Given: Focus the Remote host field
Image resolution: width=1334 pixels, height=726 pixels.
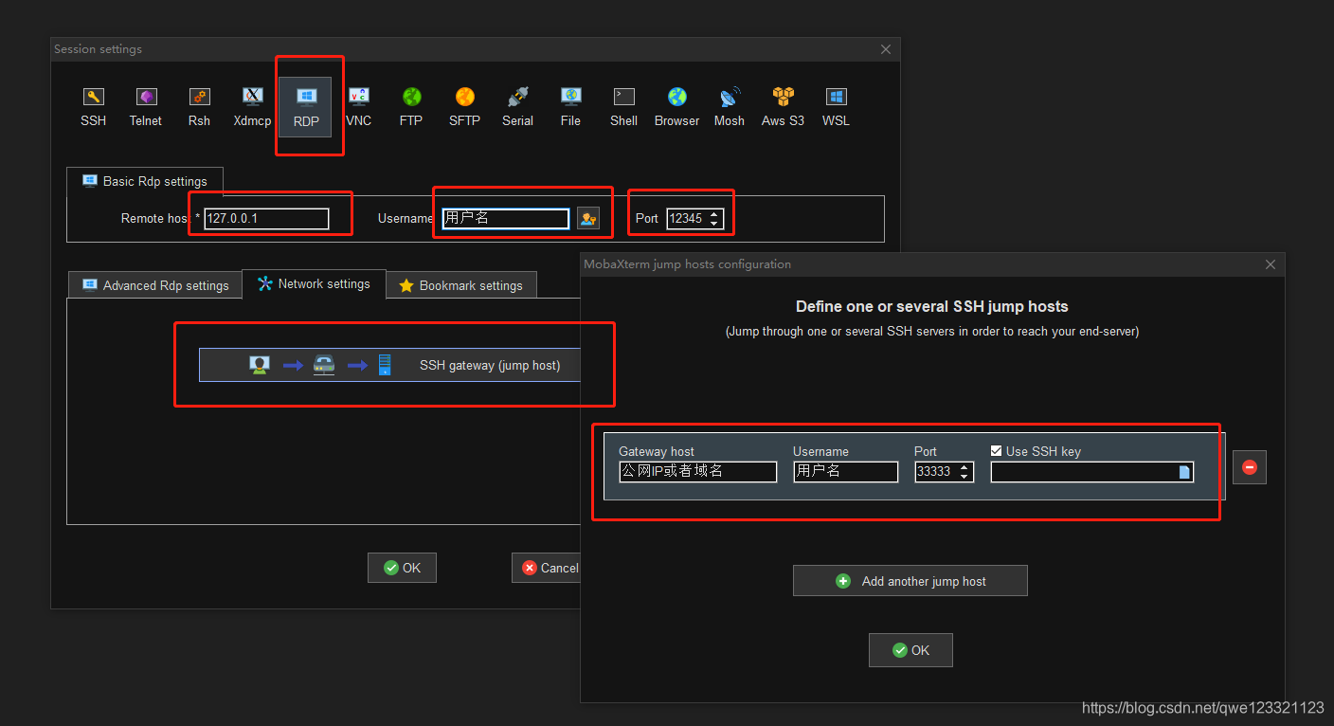Looking at the screenshot, I should pyautogui.click(x=266, y=219).
